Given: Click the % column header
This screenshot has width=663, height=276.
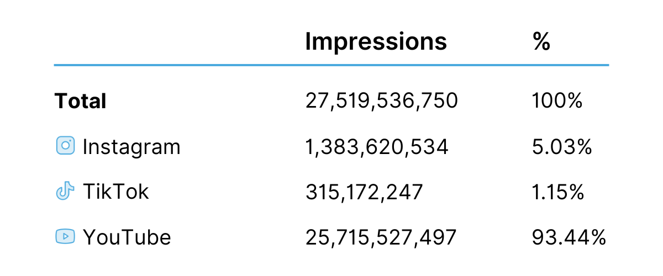Looking at the screenshot, I should pos(541,41).
